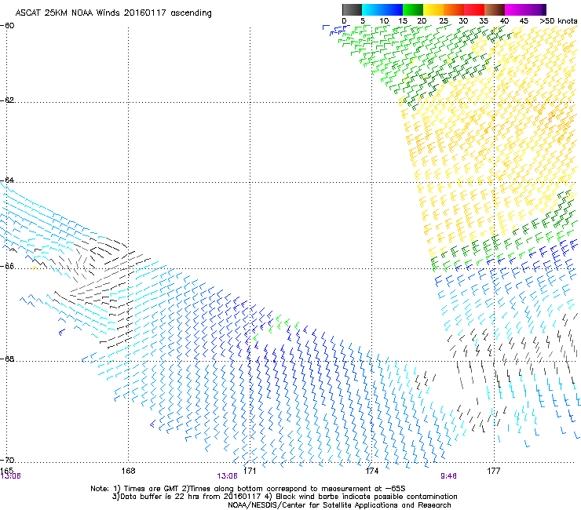Click the red 30-35 knots color swatch
581x510 pixels.
coord(474,9)
